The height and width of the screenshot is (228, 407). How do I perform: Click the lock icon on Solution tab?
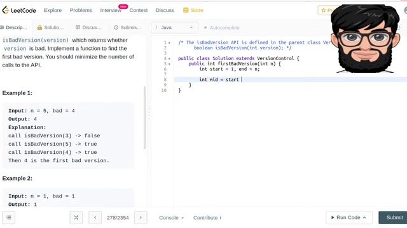pyautogui.click(x=39, y=27)
